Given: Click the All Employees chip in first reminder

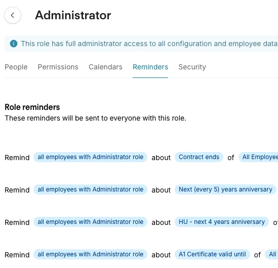Looking at the screenshot, I should click(x=258, y=157).
